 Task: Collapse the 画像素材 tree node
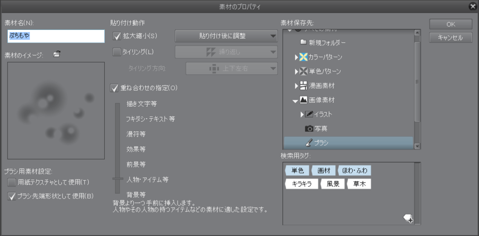[x=295, y=100]
